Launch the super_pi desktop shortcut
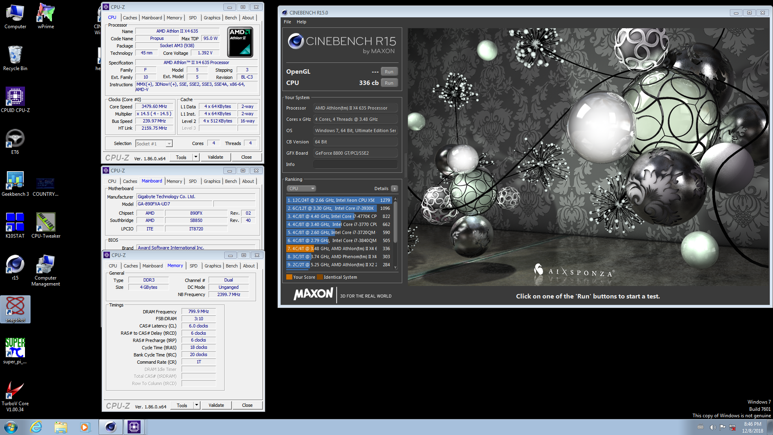This screenshot has width=773, height=435. pos(15,351)
